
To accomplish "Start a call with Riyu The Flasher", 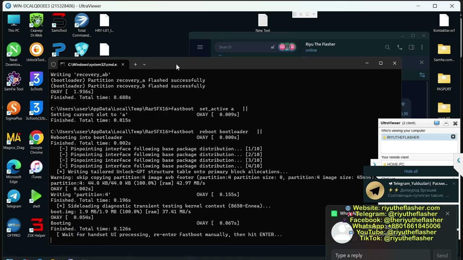I will pyautogui.click(x=400, y=47).
